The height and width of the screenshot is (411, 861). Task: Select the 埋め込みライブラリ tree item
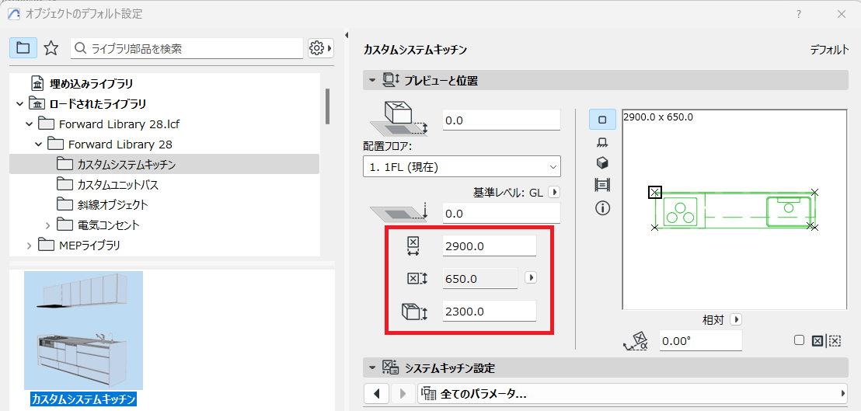[91, 84]
